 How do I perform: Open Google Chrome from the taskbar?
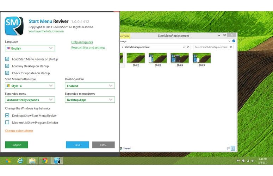tap(45, 161)
